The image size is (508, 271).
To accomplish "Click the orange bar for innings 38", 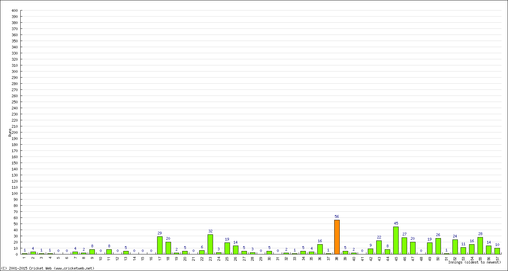I will [x=337, y=237].
